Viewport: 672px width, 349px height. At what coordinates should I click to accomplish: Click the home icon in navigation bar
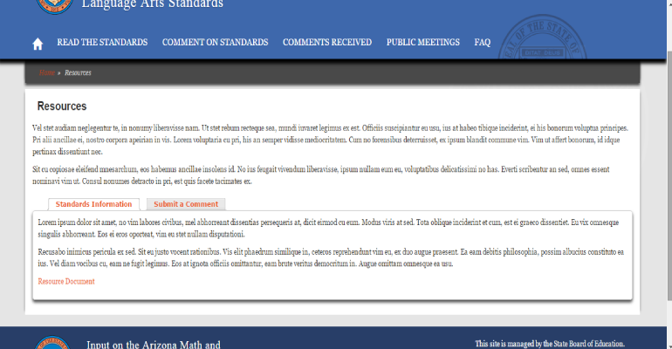point(38,43)
